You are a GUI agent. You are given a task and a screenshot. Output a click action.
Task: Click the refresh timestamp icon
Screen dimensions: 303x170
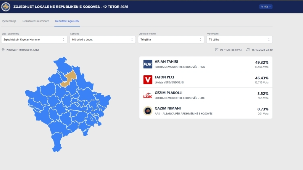coord(248,50)
